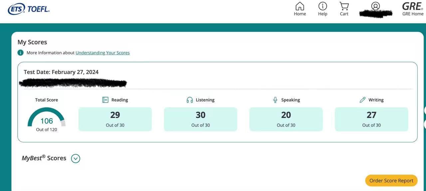Select the Reading score card showing 29

(x=115, y=119)
